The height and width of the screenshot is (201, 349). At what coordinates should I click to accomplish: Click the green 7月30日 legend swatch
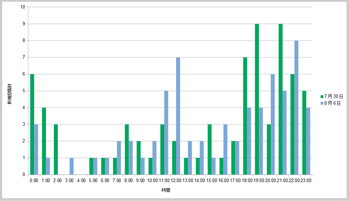tap(322, 97)
